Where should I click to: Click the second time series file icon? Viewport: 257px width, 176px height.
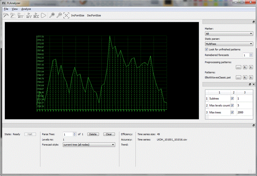coord(13,15)
